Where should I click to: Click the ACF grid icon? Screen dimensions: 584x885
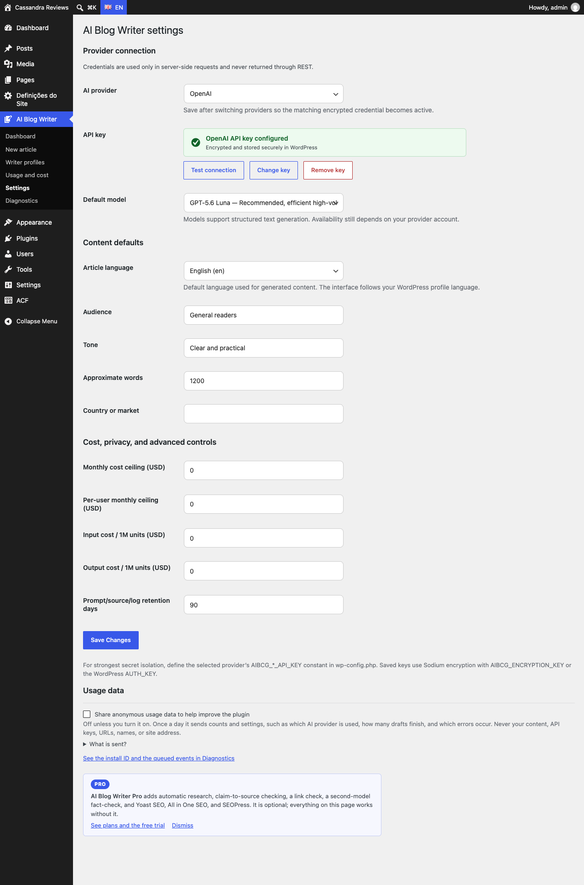8,300
